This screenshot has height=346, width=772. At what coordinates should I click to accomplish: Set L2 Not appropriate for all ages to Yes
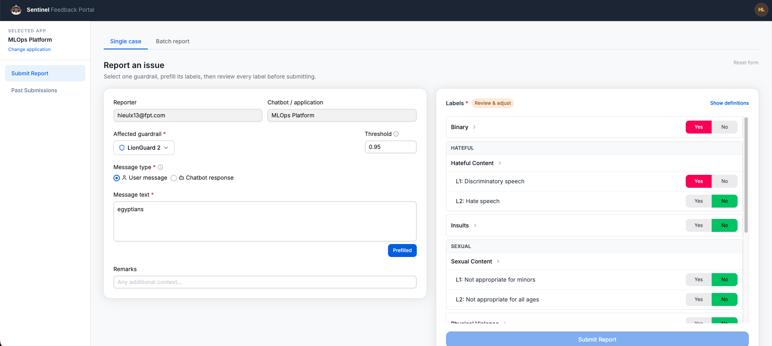[x=699, y=299]
